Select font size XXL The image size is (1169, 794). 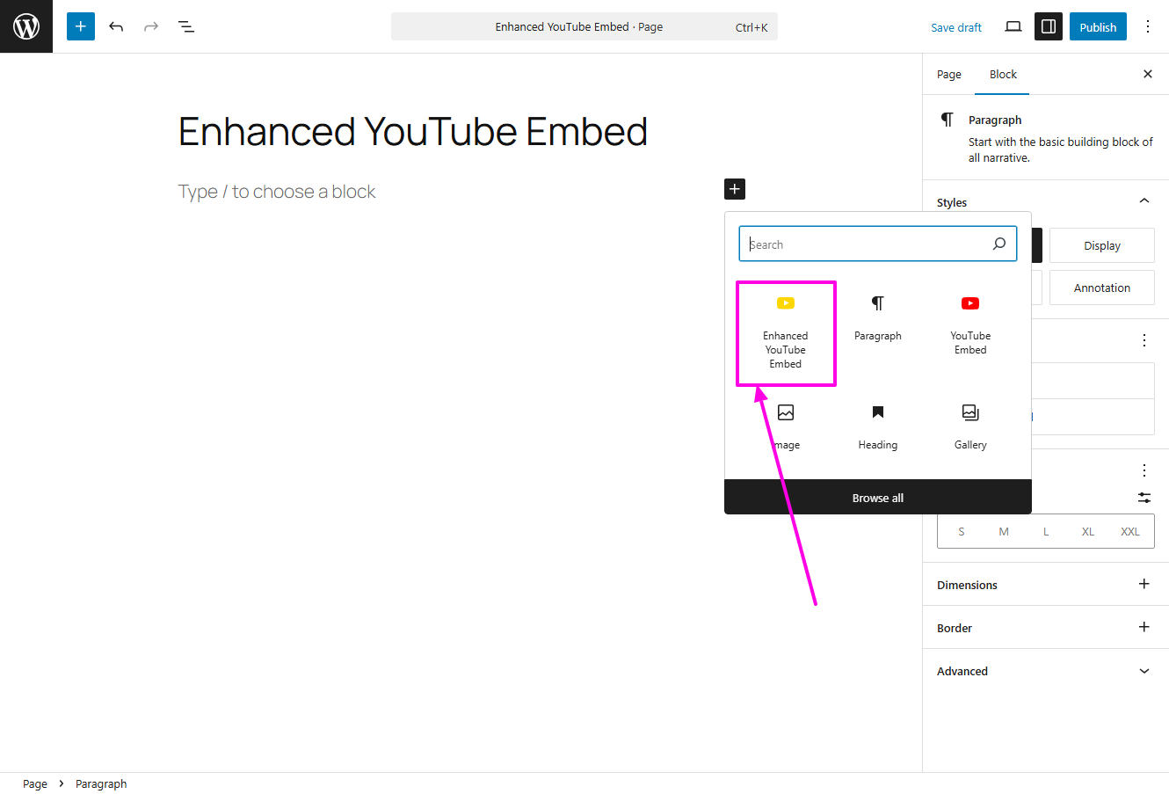tap(1130, 531)
